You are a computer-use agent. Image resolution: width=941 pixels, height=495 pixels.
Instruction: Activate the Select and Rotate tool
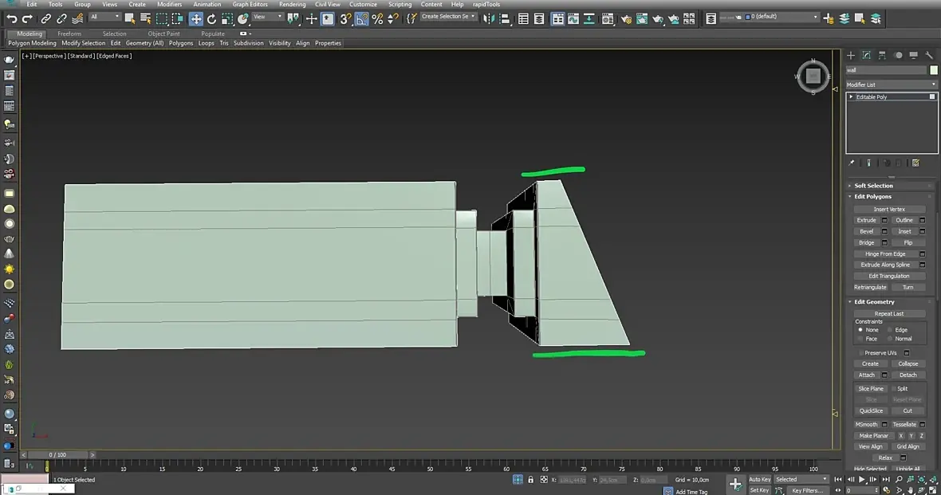click(211, 18)
